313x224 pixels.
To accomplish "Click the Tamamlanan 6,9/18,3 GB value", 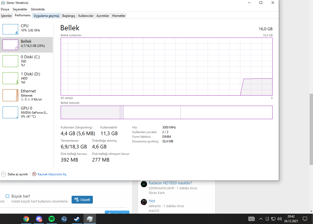I will (x=74, y=147).
